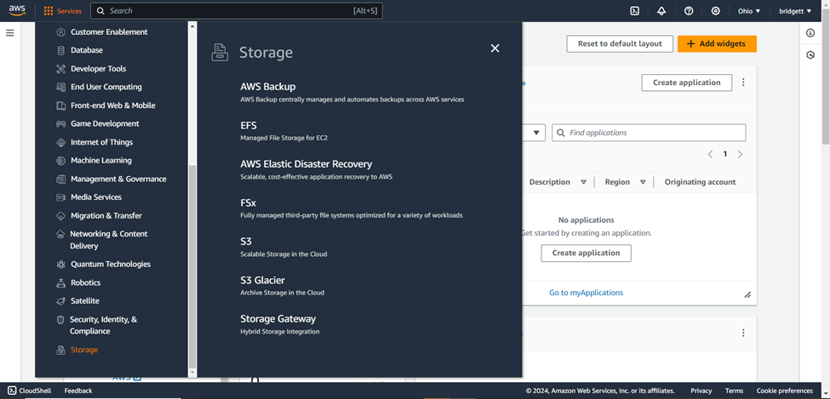Click Add widgets button

pos(717,44)
